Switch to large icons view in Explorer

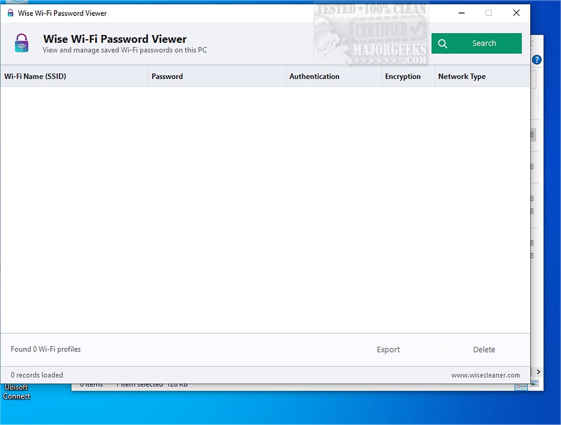pyautogui.click(x=534, y=384)
